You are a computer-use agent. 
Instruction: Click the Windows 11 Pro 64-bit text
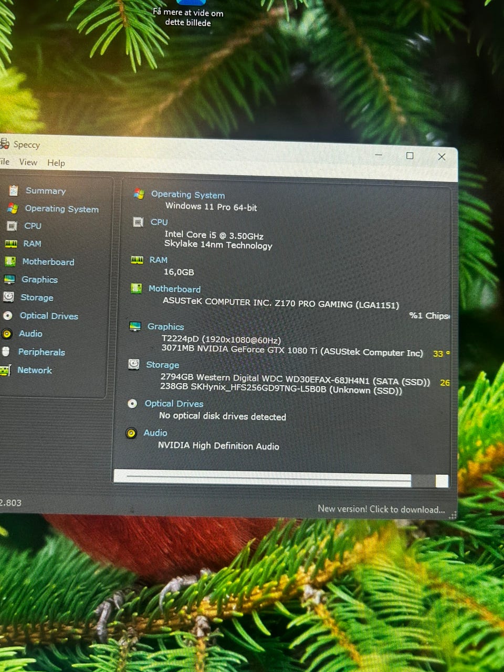tap(211, 206)
